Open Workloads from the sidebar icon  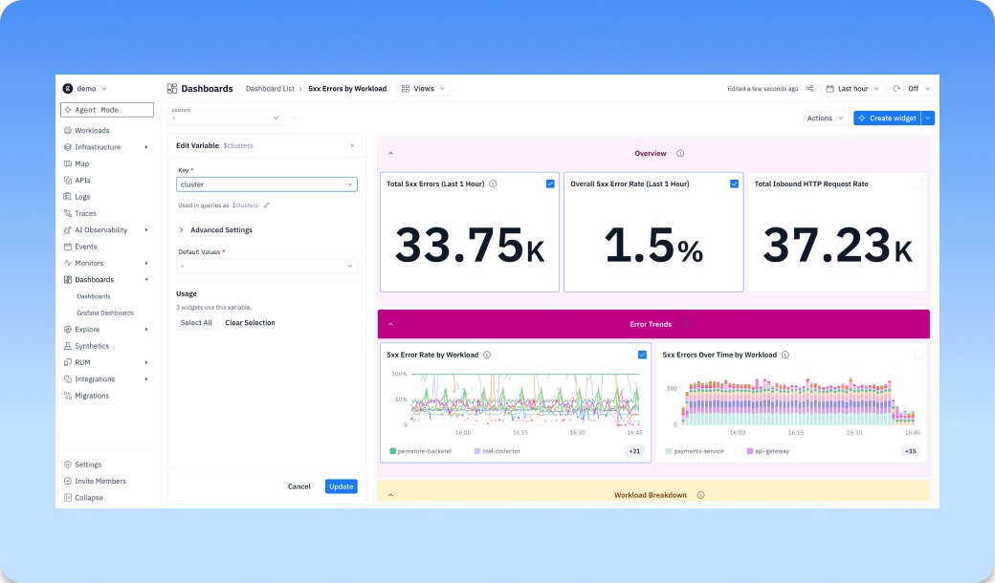pos(68,131)
